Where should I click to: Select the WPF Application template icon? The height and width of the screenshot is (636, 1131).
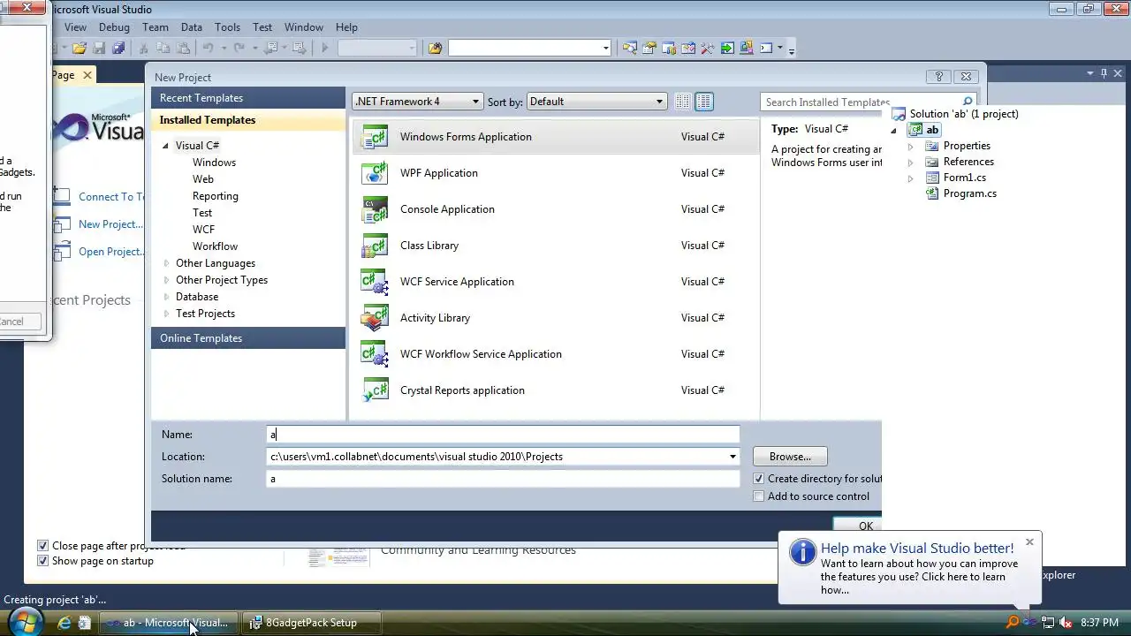point(375,173)
